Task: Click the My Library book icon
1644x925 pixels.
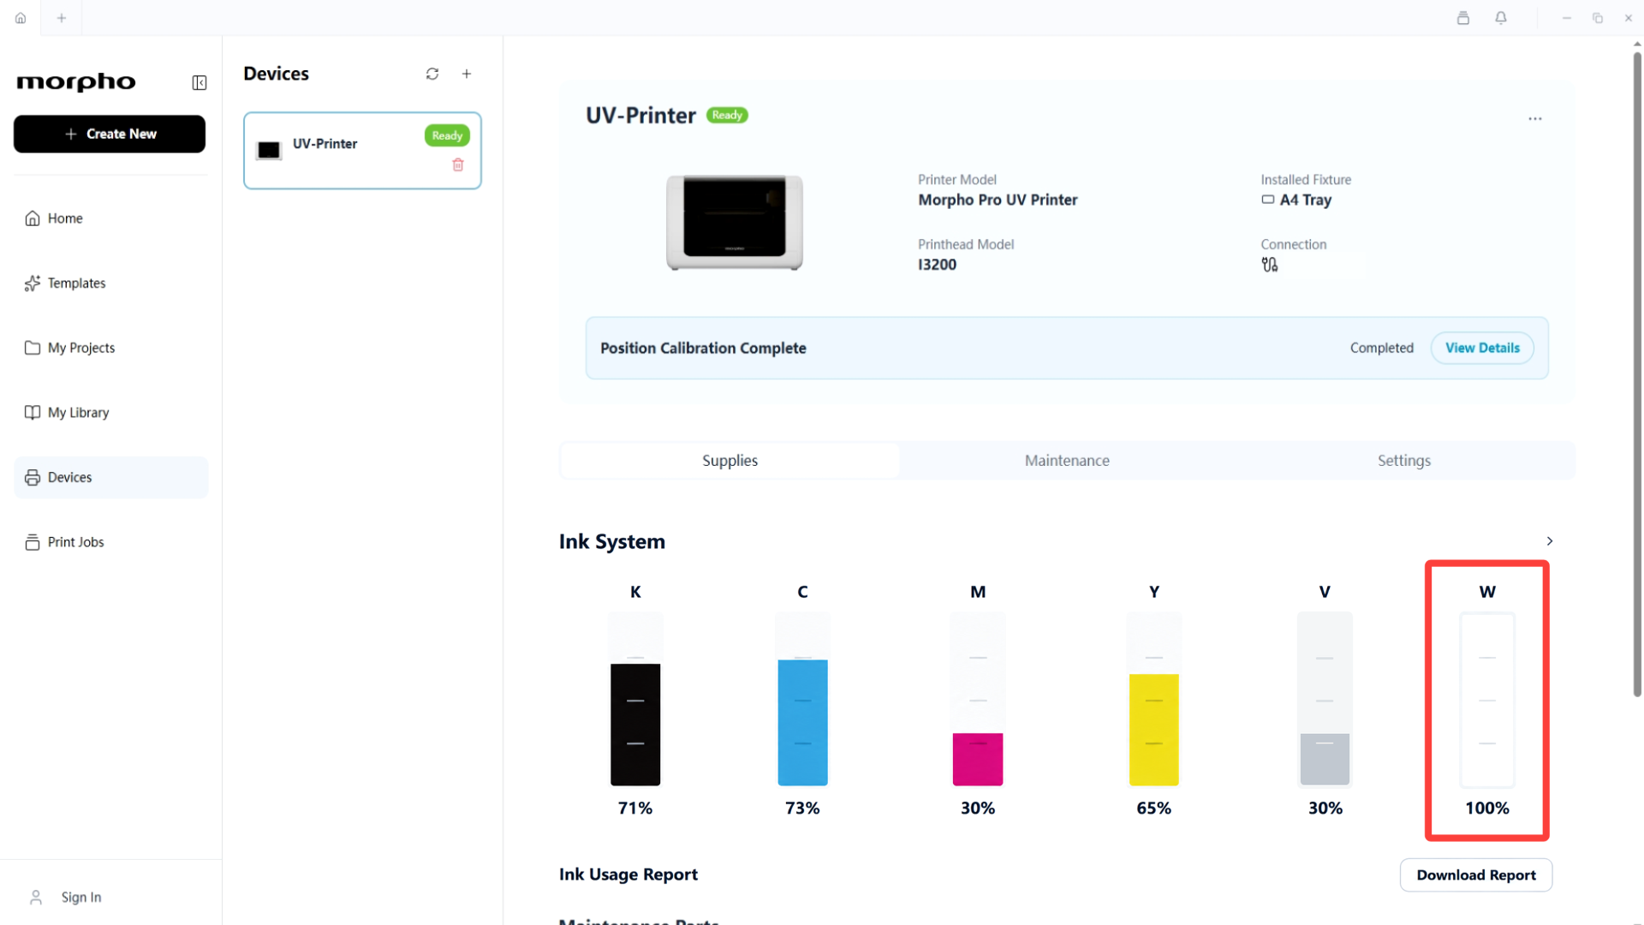Action: pos(33,413)
